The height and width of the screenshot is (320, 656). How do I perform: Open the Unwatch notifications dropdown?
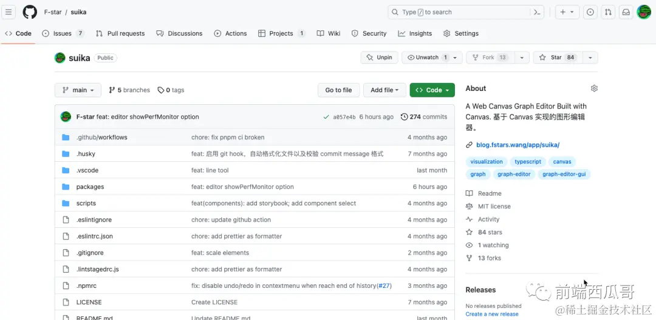[432, 58]
